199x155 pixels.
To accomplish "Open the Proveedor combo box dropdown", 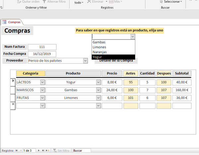I will (85, 61).
